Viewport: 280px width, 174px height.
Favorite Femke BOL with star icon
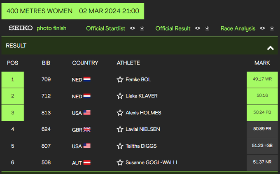[x=120, y=79]
